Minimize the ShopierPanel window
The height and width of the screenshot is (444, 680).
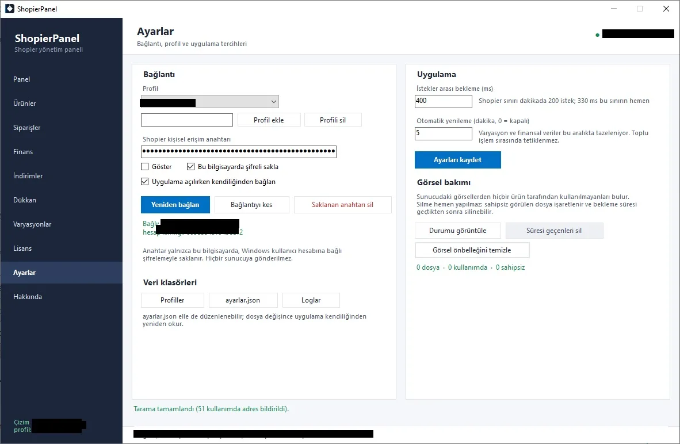pos(614,9)
